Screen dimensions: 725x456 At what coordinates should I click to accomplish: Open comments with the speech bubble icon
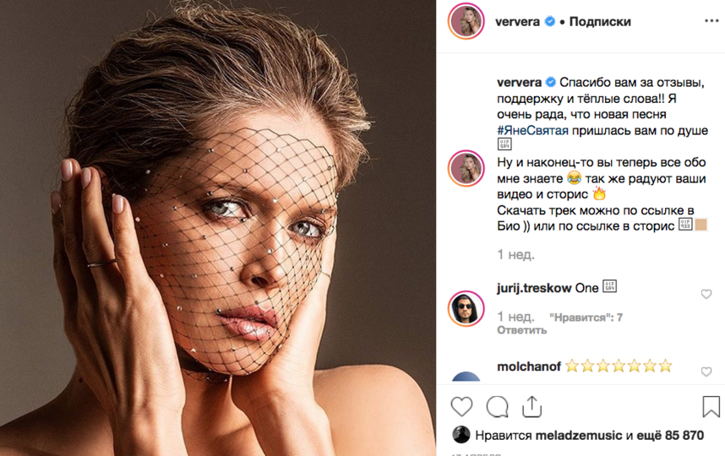[498, 407]
